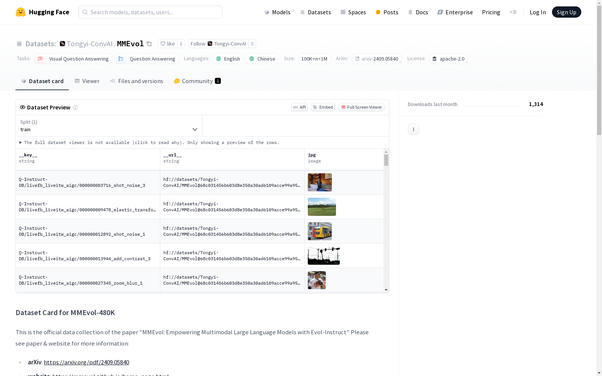Like the MMEvol dataset
Screen dimensions: 602x376
click(x=167, y=44)
